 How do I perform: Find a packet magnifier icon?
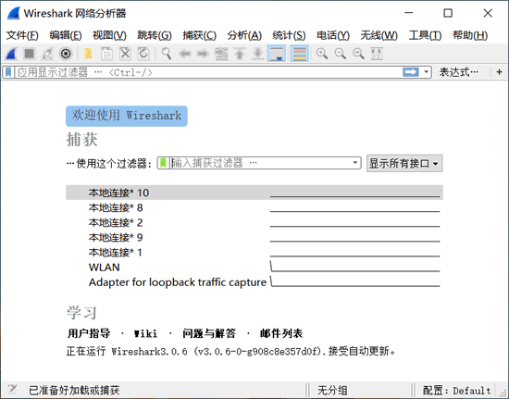tap(167, 54)
